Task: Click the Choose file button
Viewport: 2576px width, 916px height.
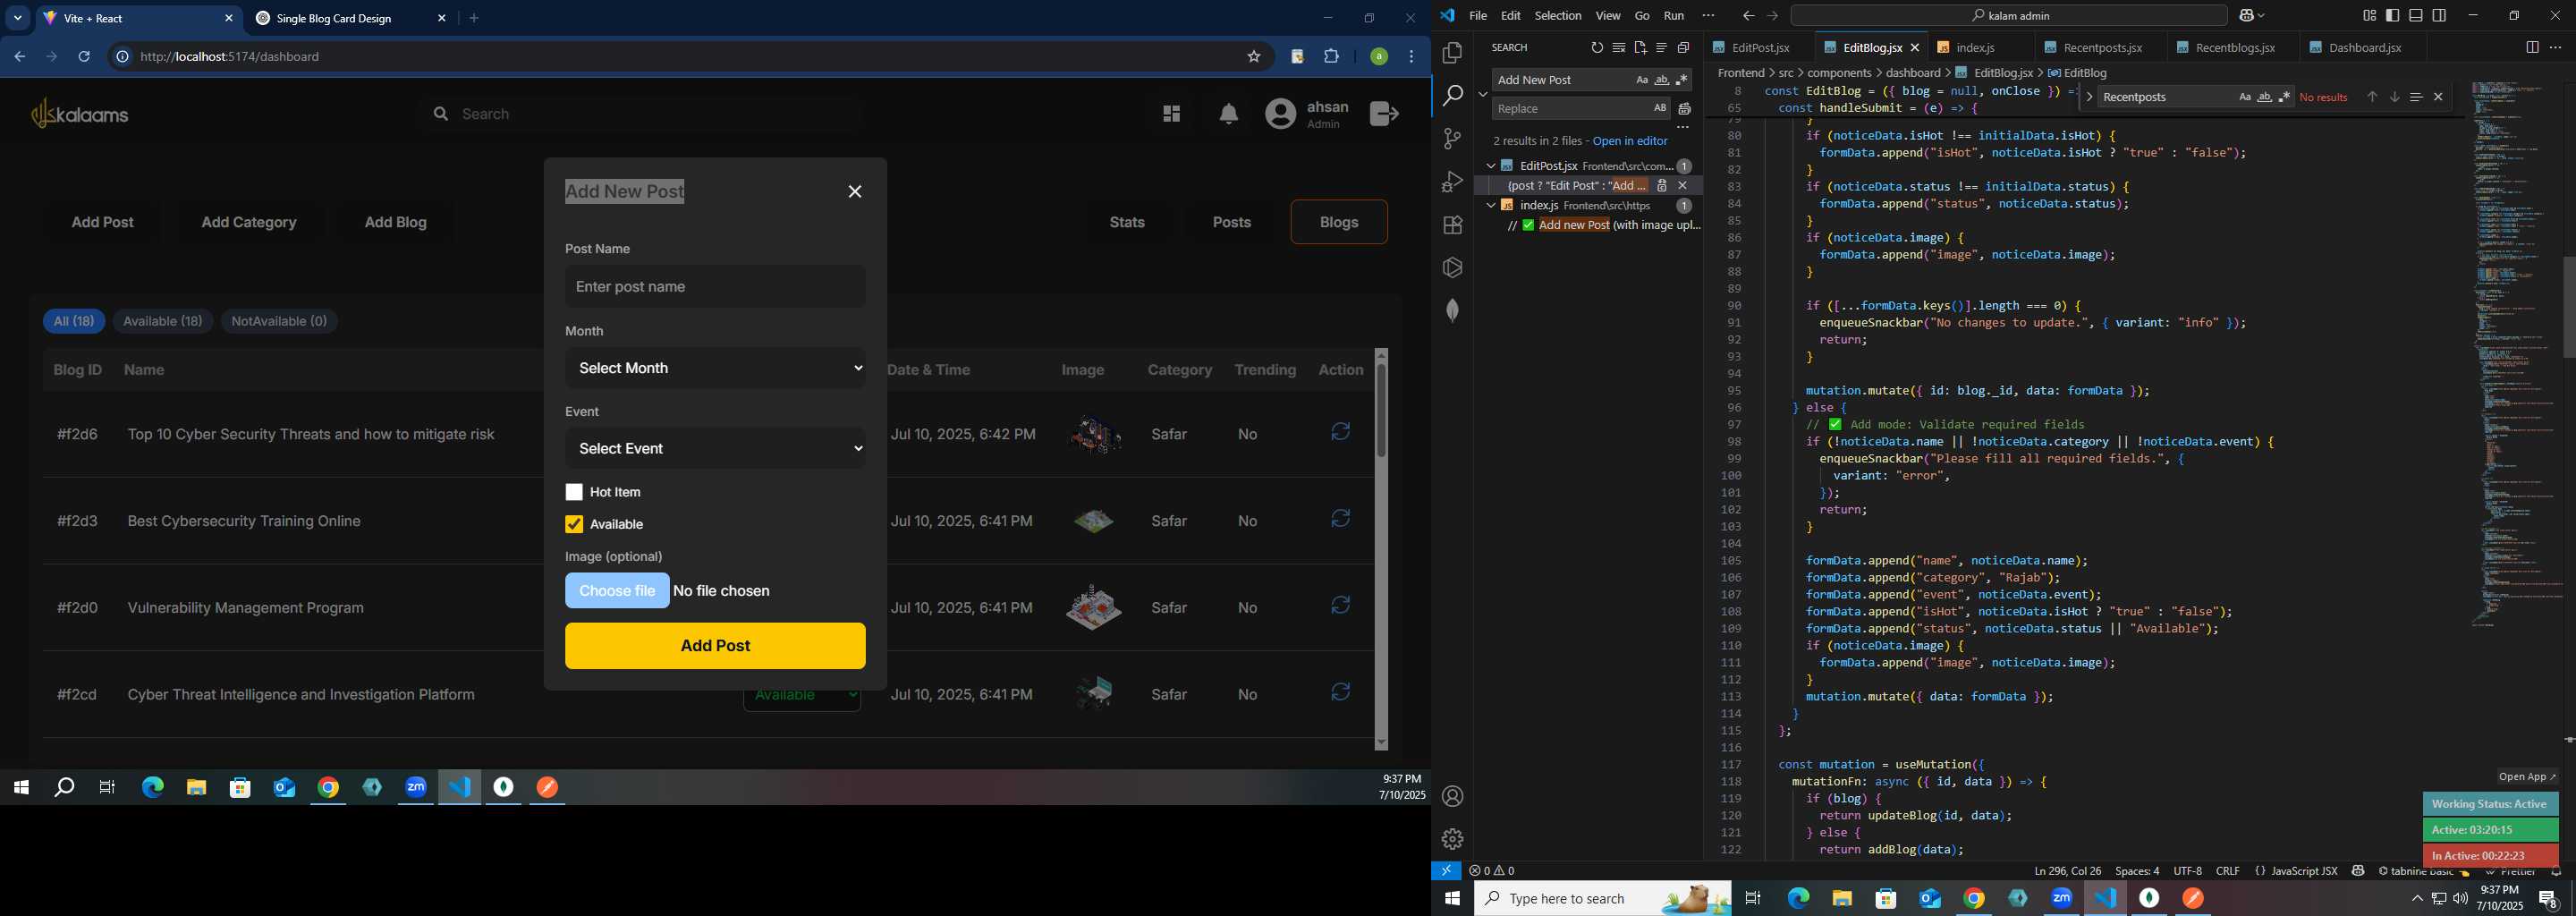Action: (x=617, y=591)
